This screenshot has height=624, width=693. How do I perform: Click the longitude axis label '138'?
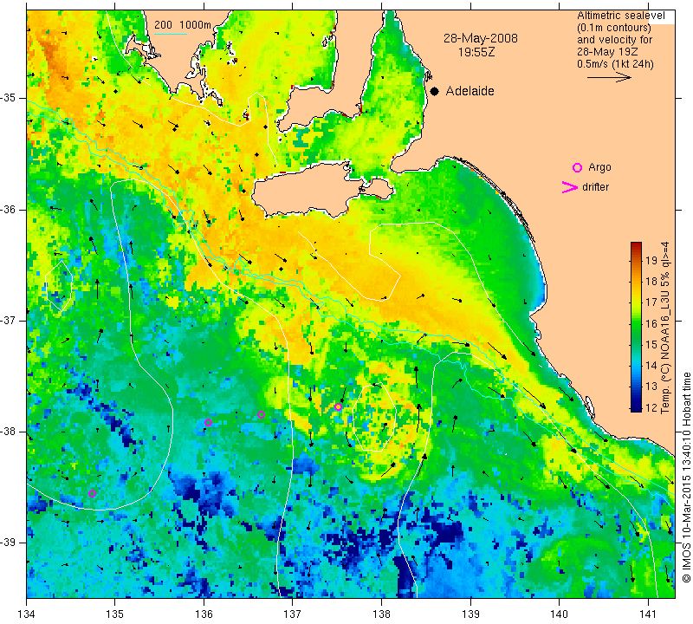coord(381,614)
